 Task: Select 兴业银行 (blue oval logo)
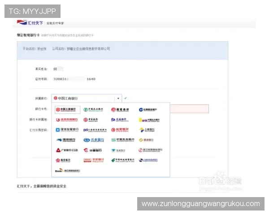tap(94, 140)
